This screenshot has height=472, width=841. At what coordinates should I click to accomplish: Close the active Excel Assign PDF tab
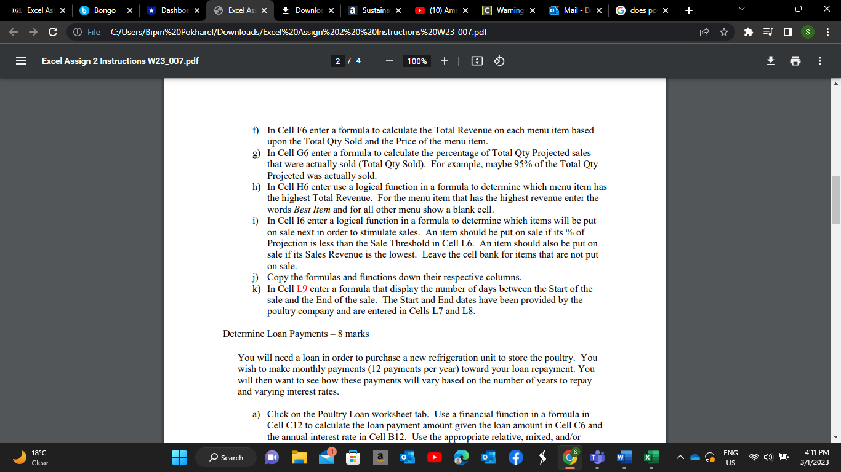click(x=264, y=10)
